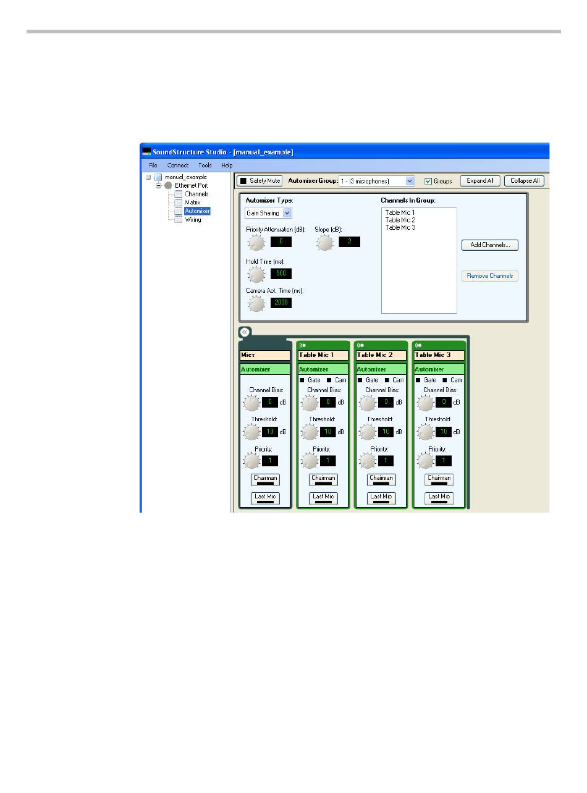Select Table Mic 3 in Channels In Group
The height and width of the screenshot is (793, 587).
400,227
